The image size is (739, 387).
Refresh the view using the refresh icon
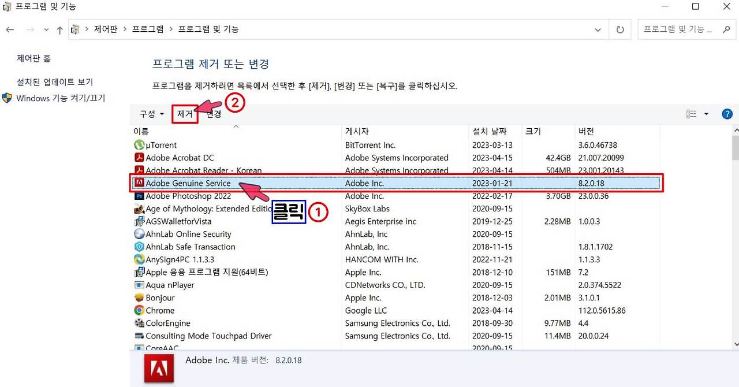(619, 29)
